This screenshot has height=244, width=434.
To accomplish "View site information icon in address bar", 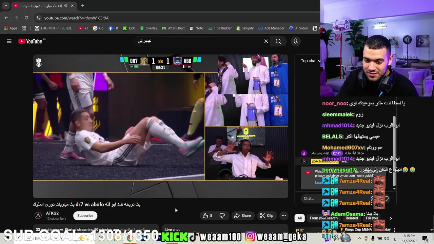I will point(38,18).
